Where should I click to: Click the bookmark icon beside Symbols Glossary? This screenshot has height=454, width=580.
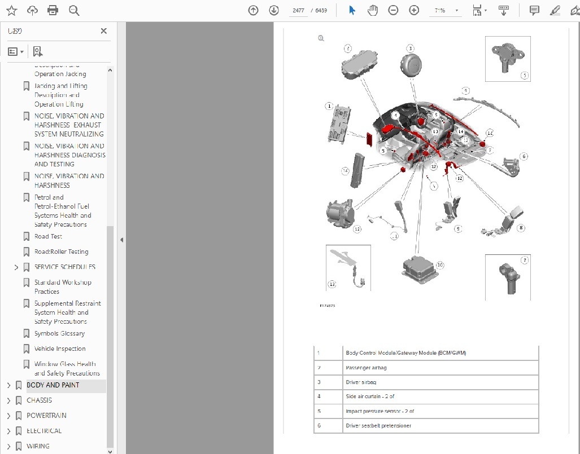point(27,333)
